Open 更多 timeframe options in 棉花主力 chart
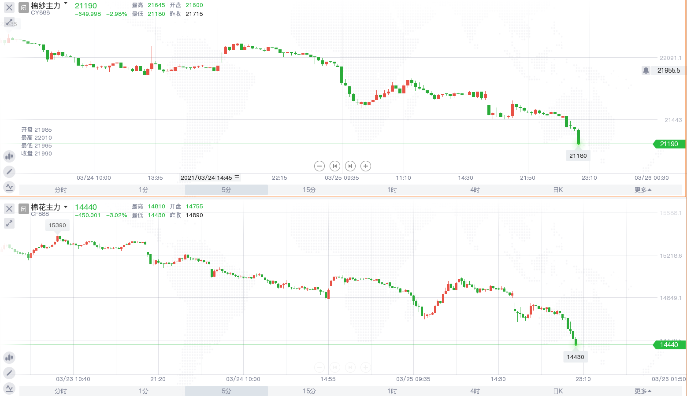 coord(643,391)
